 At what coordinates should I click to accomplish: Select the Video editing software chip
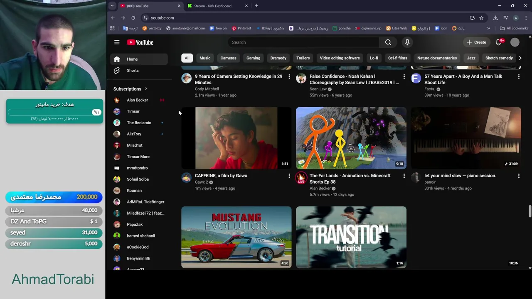pos(340,58)
